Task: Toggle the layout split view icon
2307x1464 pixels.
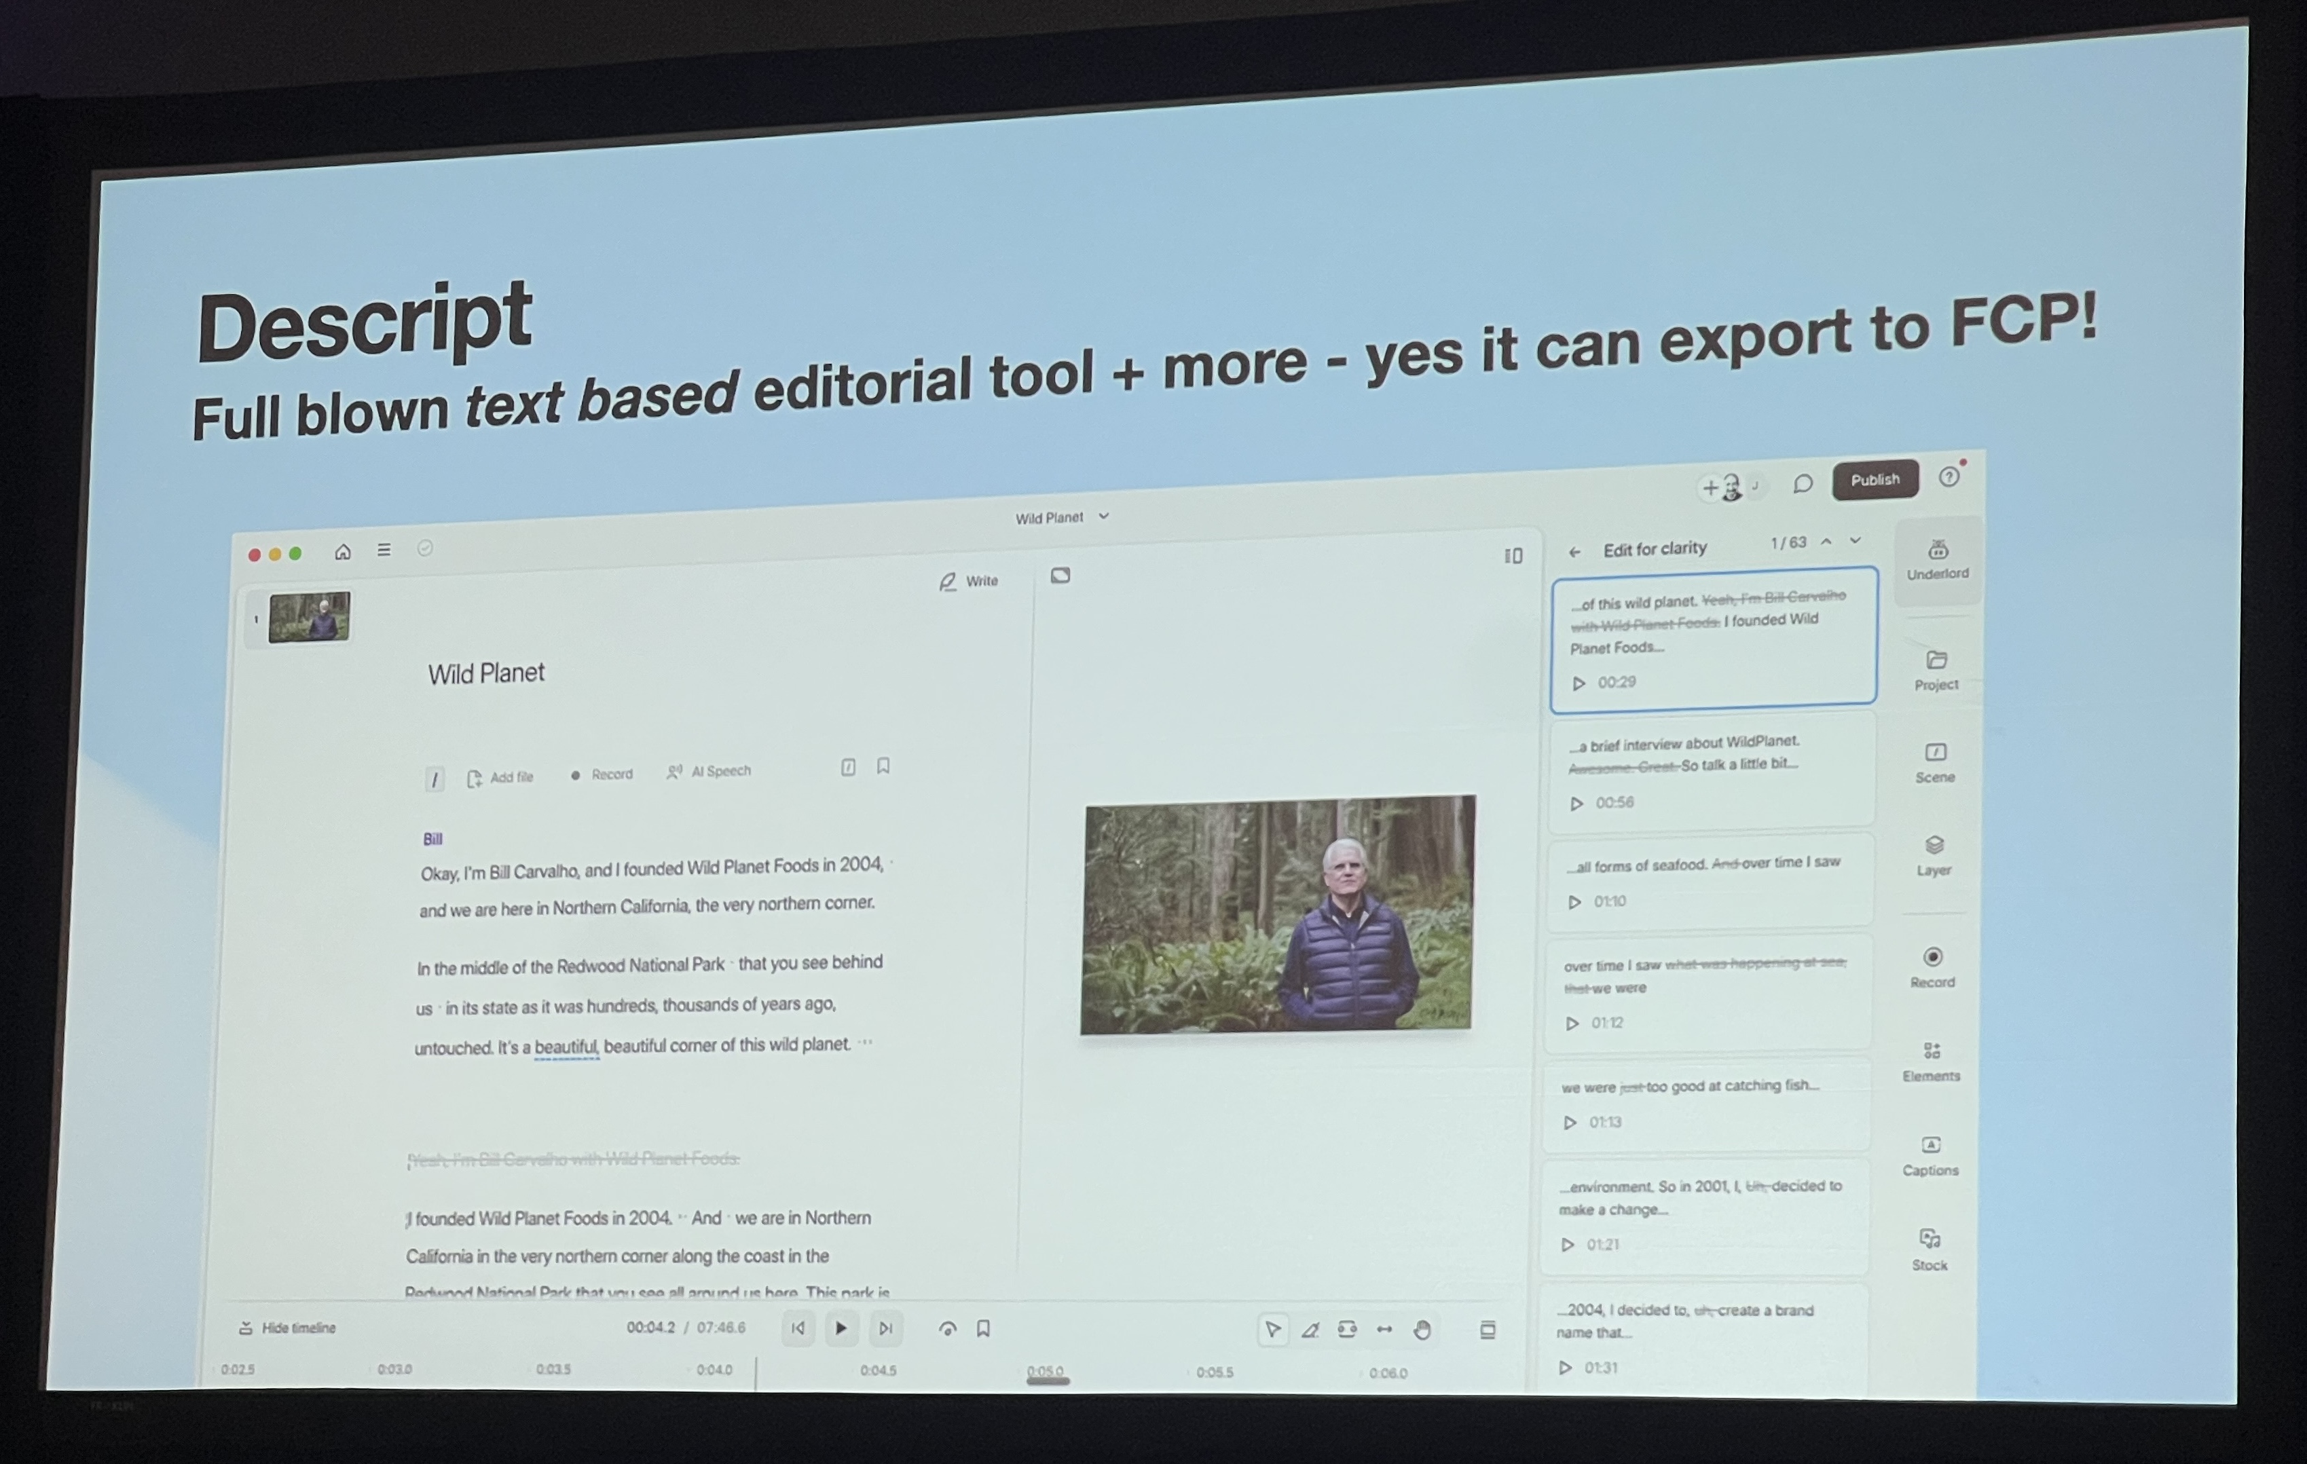Action: click(x=1513, y=557)
